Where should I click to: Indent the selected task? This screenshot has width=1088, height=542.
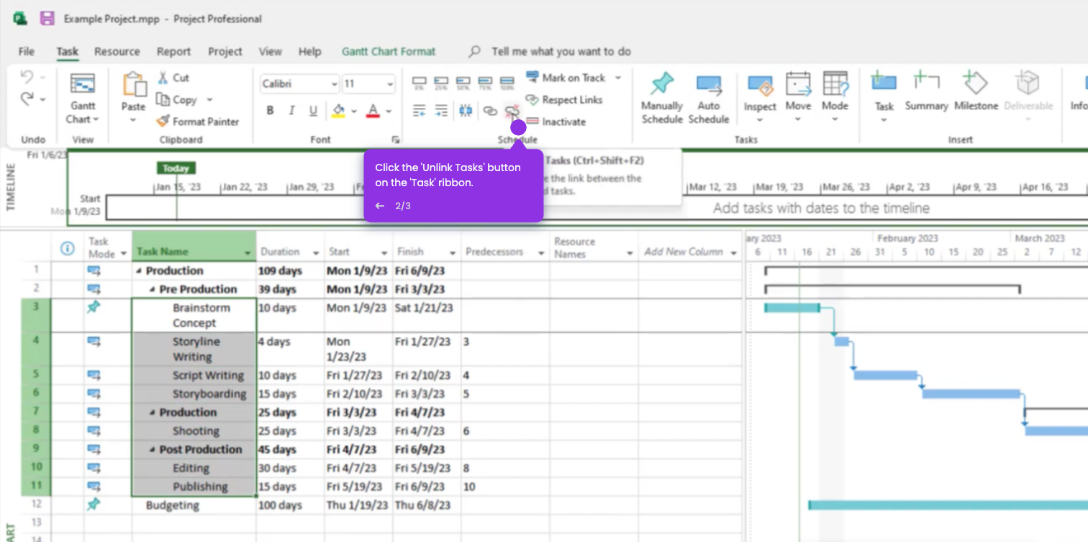[442, 111]
